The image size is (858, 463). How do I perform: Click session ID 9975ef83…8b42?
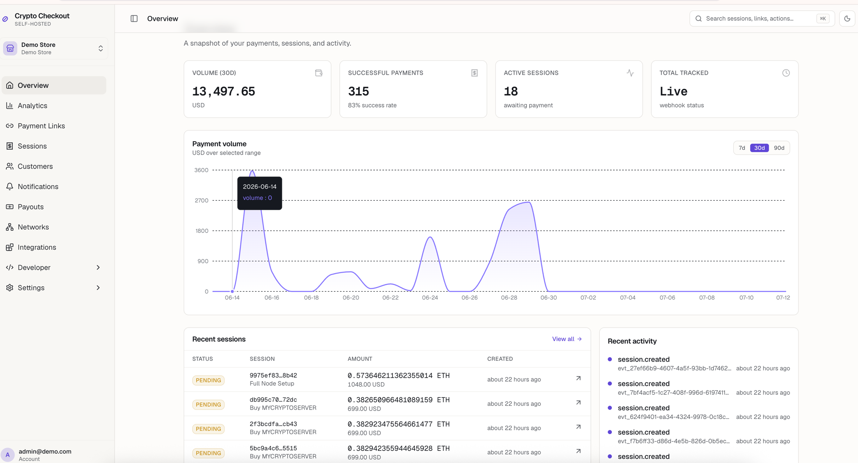[273, 375]
